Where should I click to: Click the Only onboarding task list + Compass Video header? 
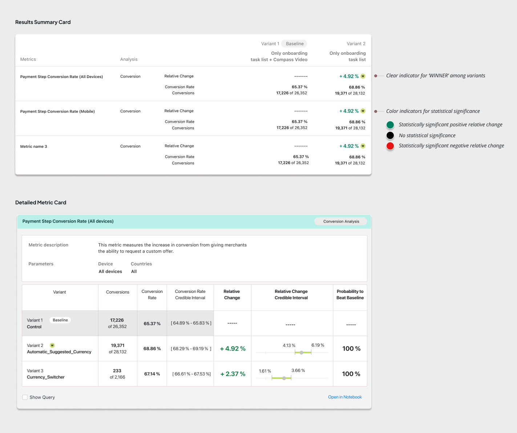point(279,56)
